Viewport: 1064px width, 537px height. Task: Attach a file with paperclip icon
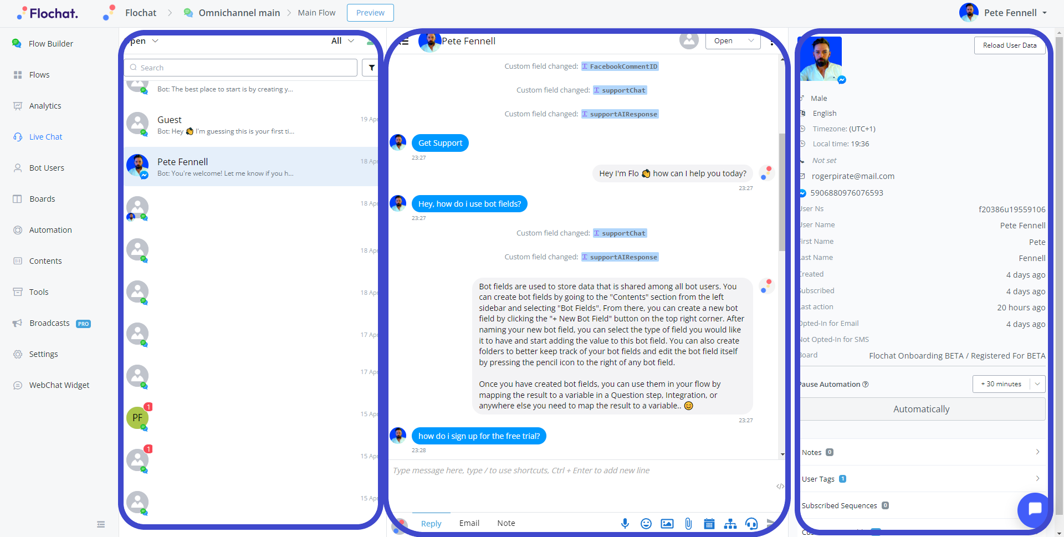(688, 523)
